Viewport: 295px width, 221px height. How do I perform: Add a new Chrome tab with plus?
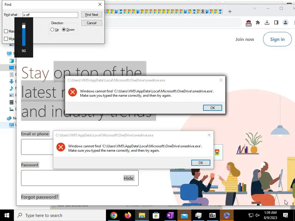(230, 12)
